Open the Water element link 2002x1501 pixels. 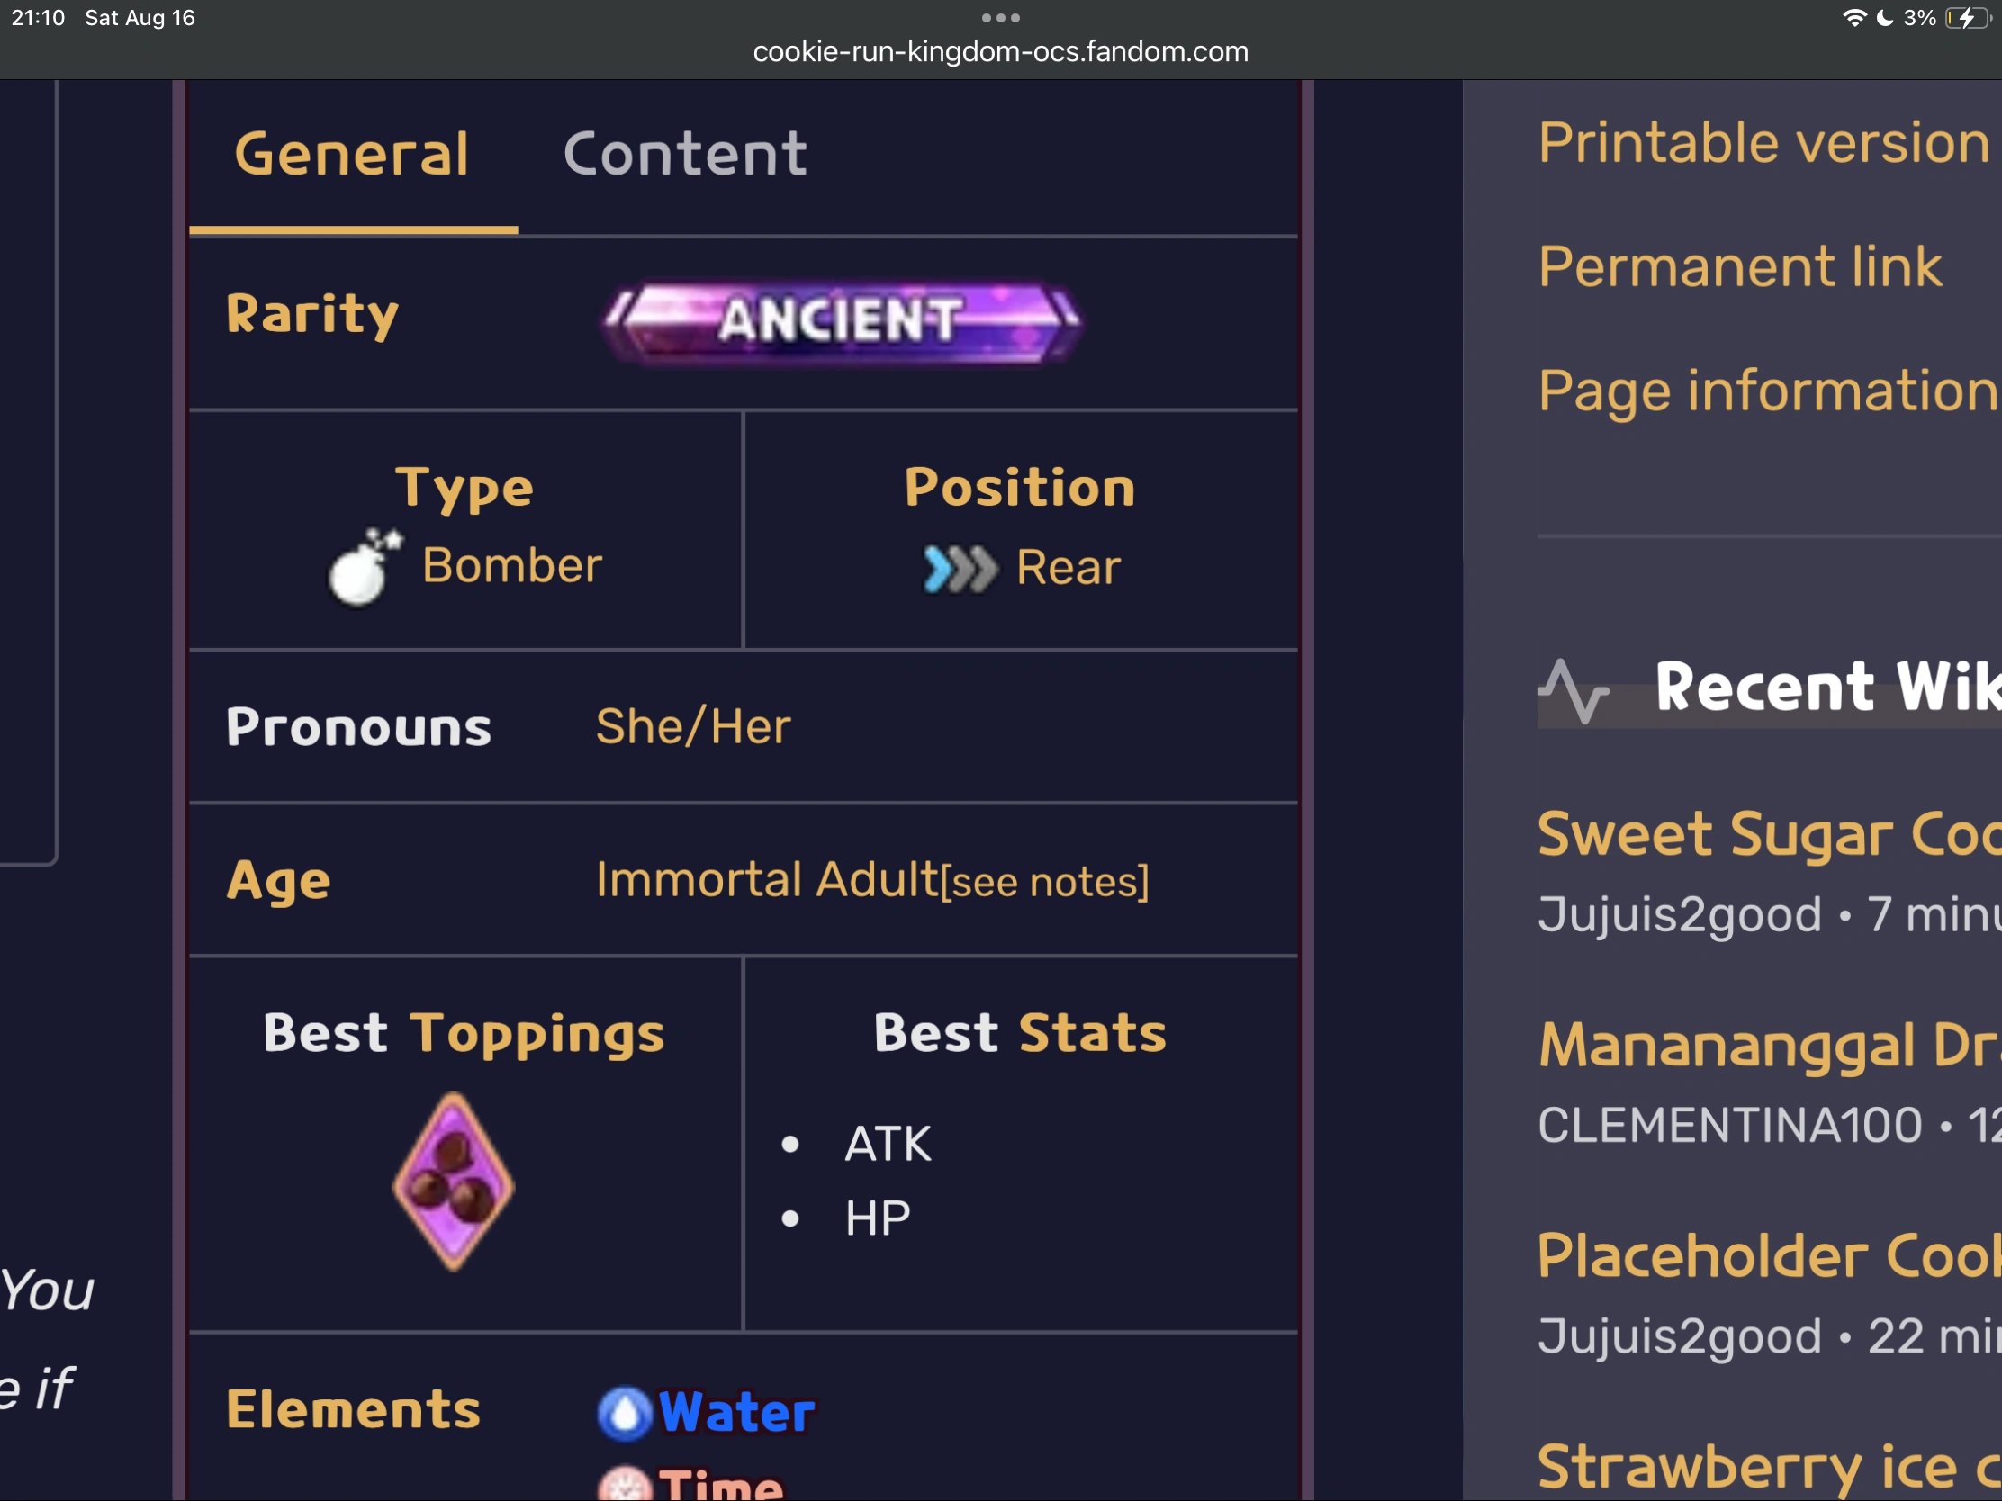pyautogui.click(x=736, y=1412)
